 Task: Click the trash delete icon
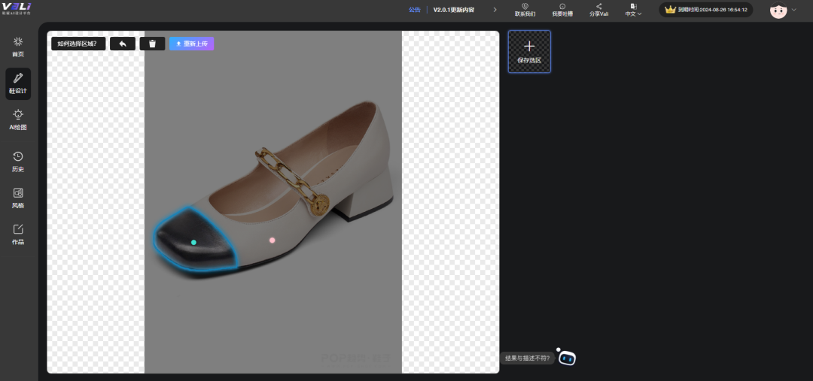click(x=152, y=44)
